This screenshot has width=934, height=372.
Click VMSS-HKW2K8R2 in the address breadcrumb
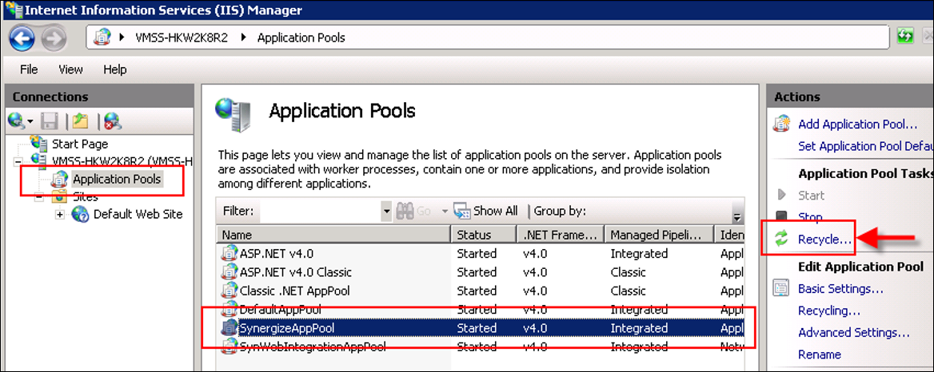pyautogui.click(x=181, y=38)
